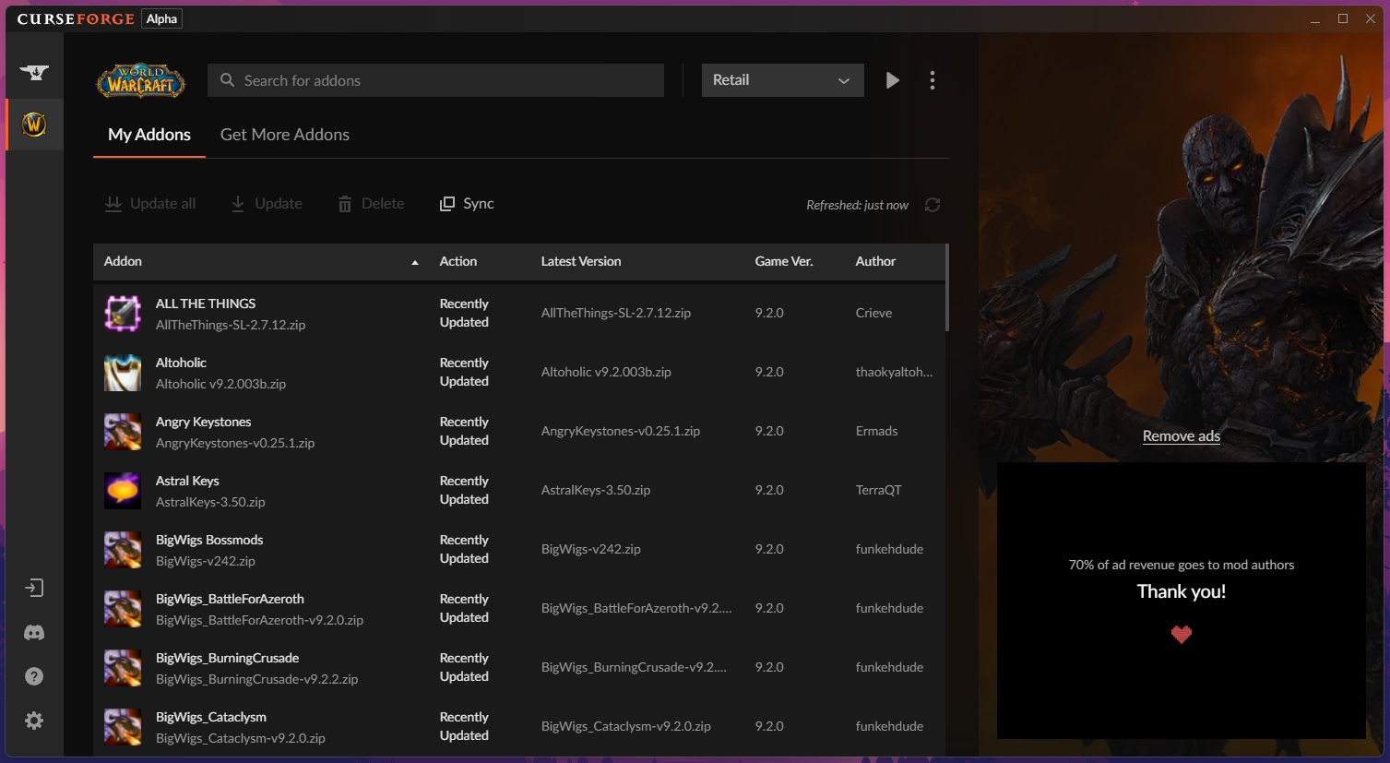Viewport: 1390px width, 763px height.
Task: Select Astral Keys addon name
Action: [x=187, y=481]
